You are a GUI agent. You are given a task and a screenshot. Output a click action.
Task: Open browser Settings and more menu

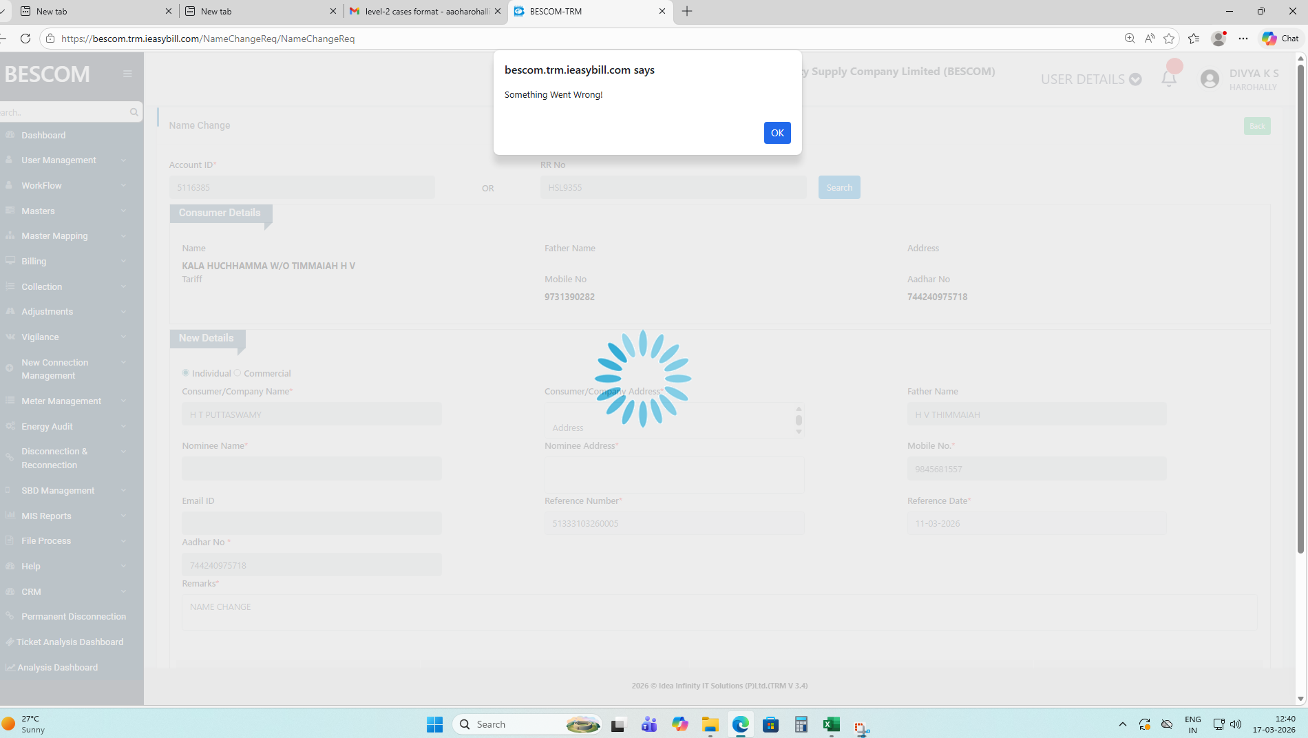(x=1243, y=39)
